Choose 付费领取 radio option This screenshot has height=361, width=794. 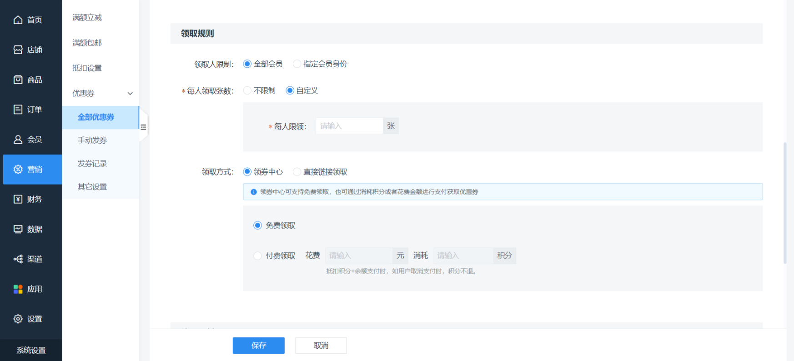(258, 256)
